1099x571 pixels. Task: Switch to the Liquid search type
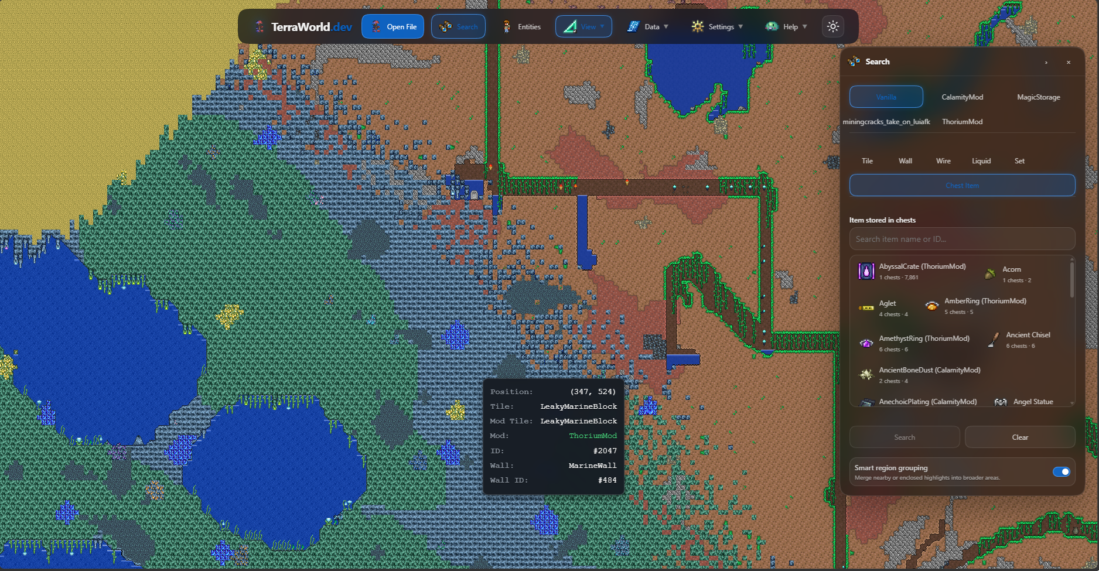tap(981, 160)
